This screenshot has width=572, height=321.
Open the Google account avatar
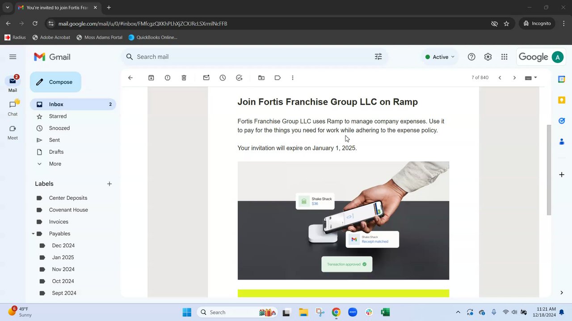point(557,57)
